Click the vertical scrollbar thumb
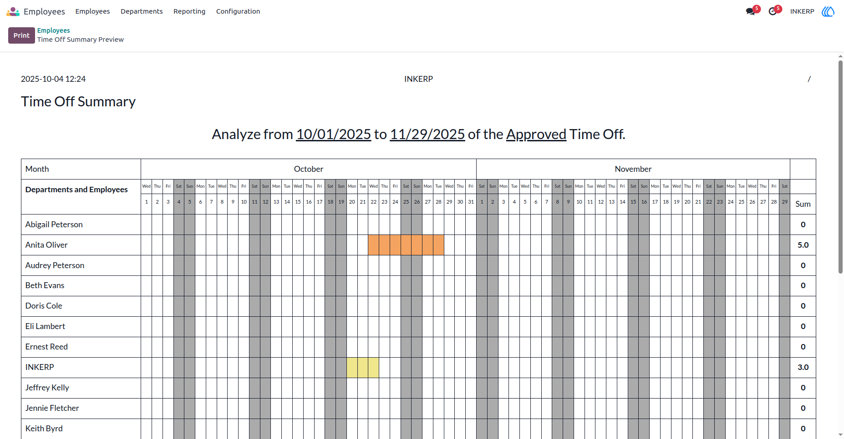The image size is (844, 439). pos(840,167)
